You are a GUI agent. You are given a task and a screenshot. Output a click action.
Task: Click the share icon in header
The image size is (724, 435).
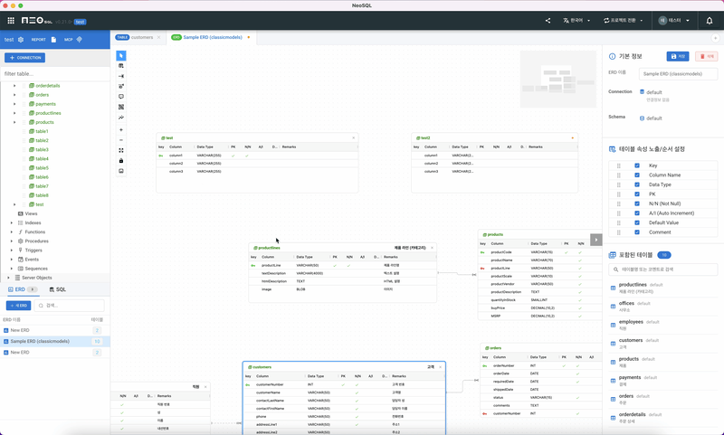tap(548, 21)
